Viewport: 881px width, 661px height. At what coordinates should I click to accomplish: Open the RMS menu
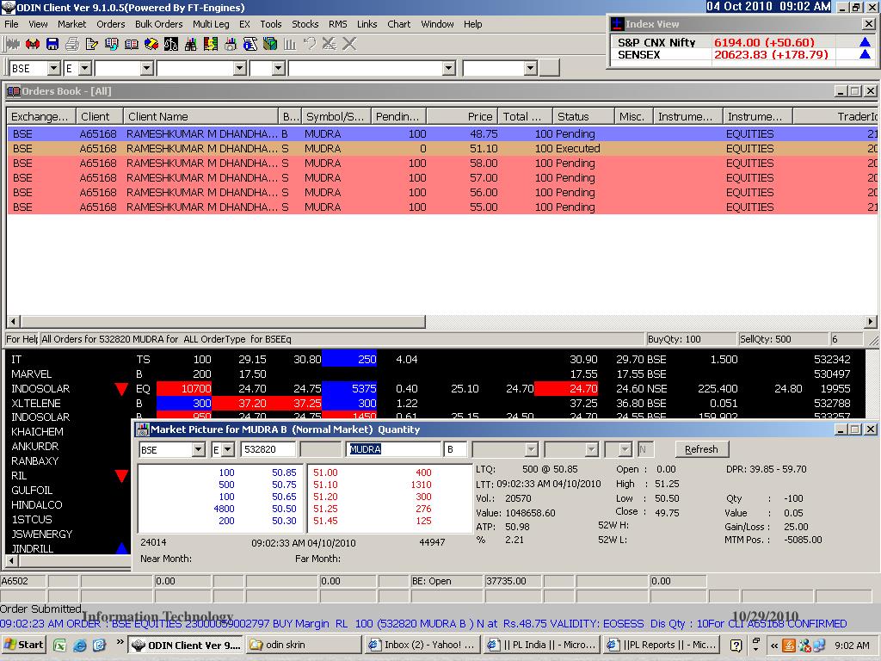pos(337,24)
